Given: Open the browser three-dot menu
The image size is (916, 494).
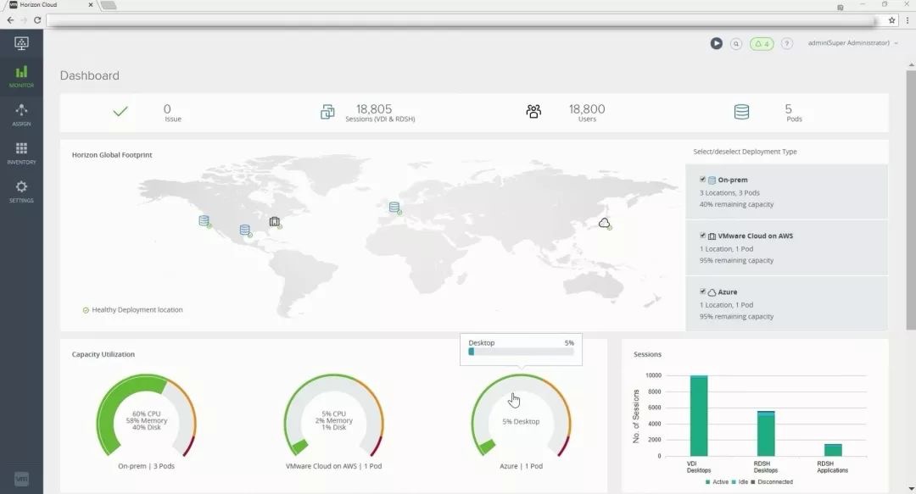Looking at the screenshot, I should point(907,19).
